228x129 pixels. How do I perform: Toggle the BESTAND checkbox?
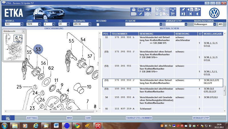tap(98, 25)
